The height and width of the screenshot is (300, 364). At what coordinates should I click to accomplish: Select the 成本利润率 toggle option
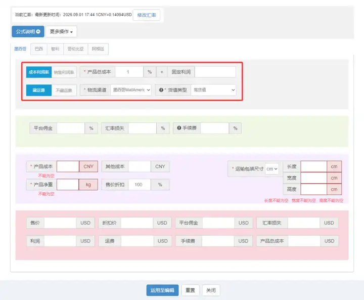39,72
